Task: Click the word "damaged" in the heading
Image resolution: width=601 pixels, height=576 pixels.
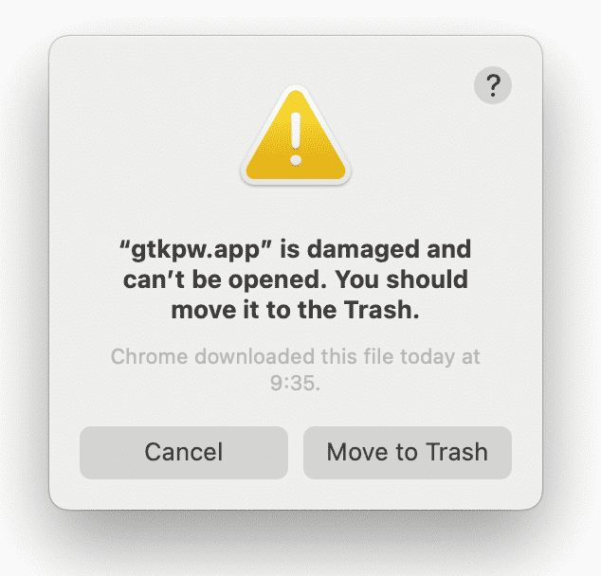Action: coord(363,251)
